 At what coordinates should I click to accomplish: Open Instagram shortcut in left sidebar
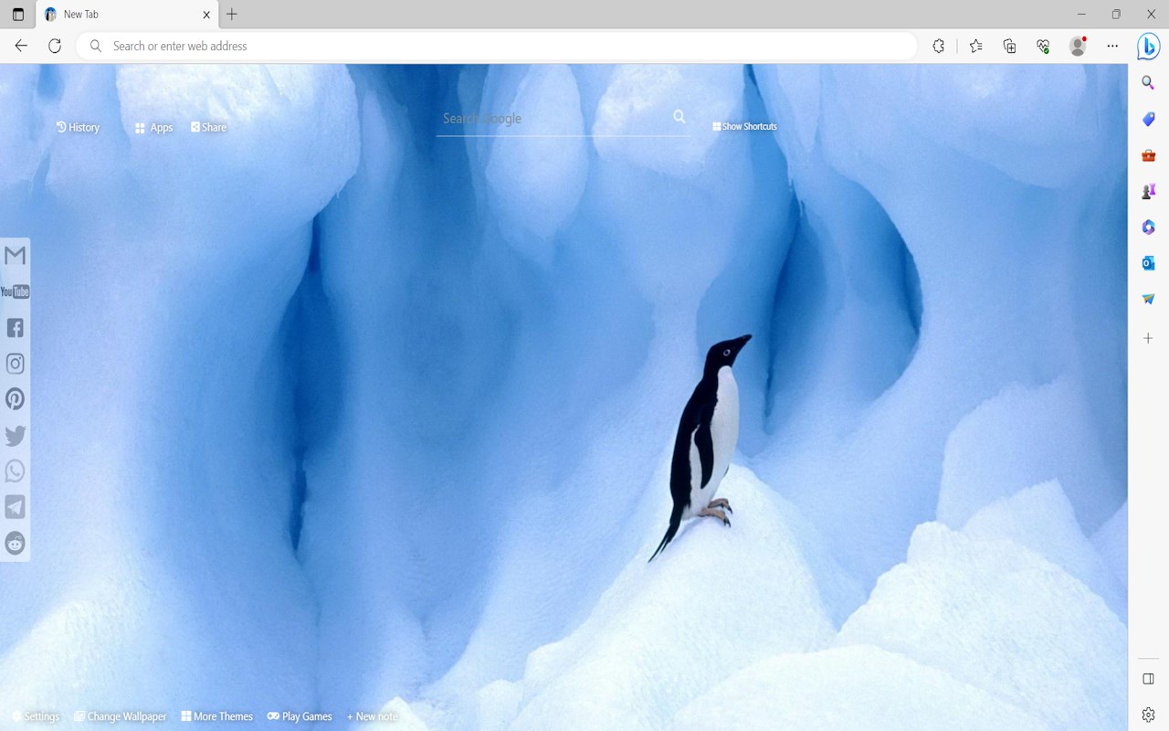(15, 364)
